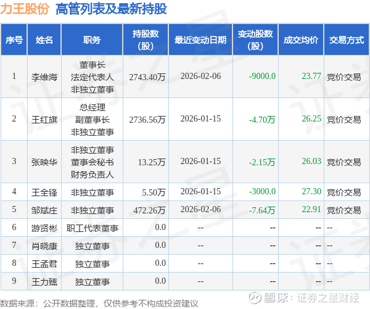Select the 变动股数(股) column header
The image size is (370, 309).
[x=255, y=39]
